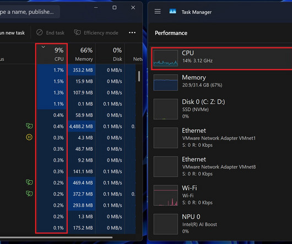Click the Performance page heading
The image size is (292, 244).
(x=171, y=33)
